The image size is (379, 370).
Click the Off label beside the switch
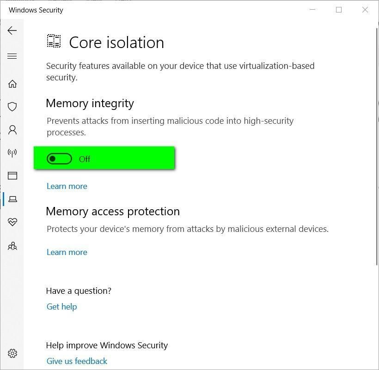pos(85,158)
